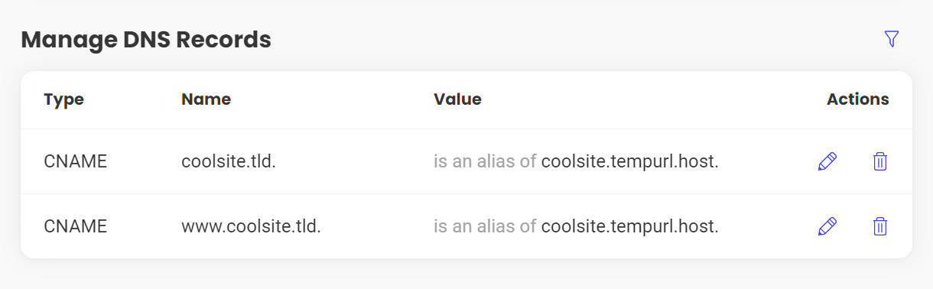Screen dimensions: 933x289
Task: Click coolsite.tempurl.host. value in the first record
Action: [x=630, y=161]
